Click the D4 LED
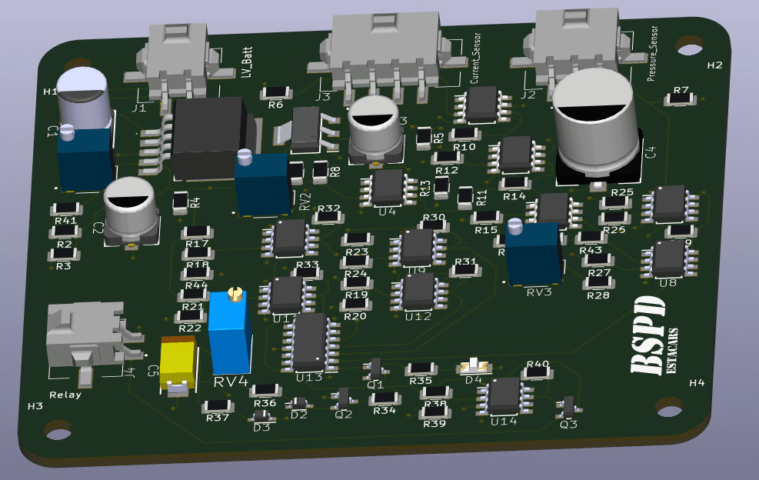The width and height of the screenshot is (759, 480). pyautogui.click(x=475, y=366)
